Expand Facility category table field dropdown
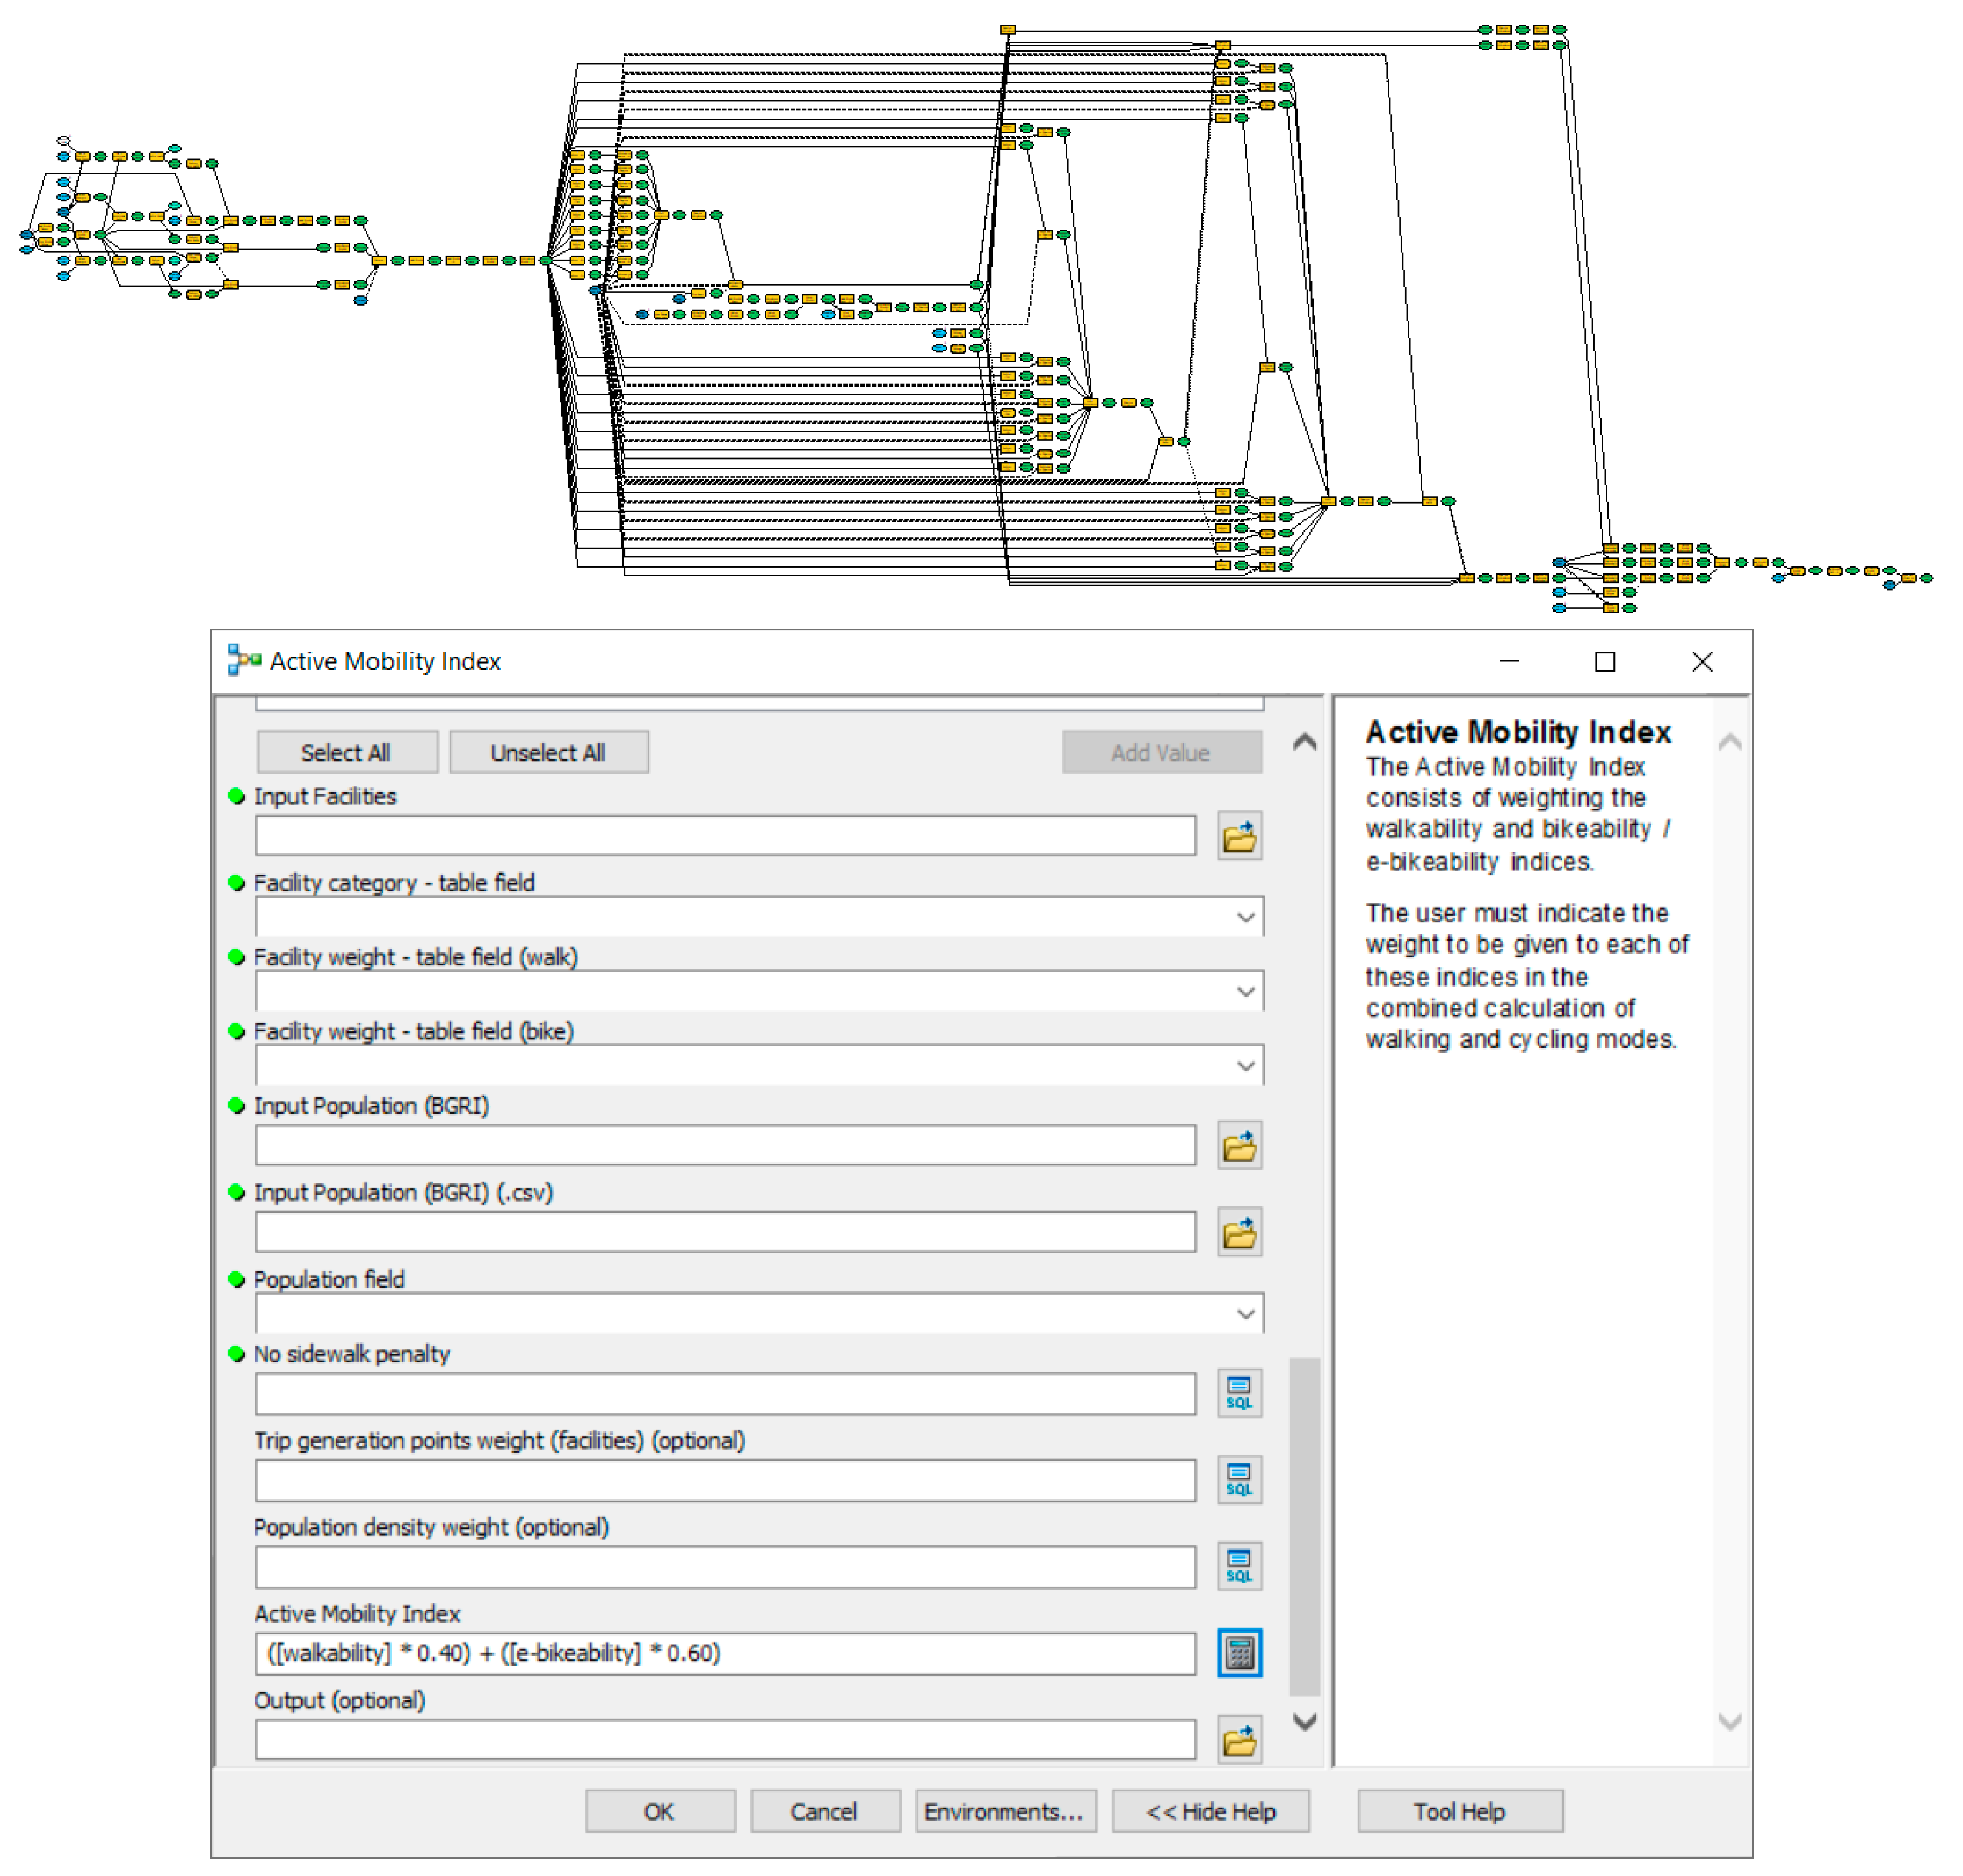The width and height of the screenshot is (1963, 1876). [1244, 917]
